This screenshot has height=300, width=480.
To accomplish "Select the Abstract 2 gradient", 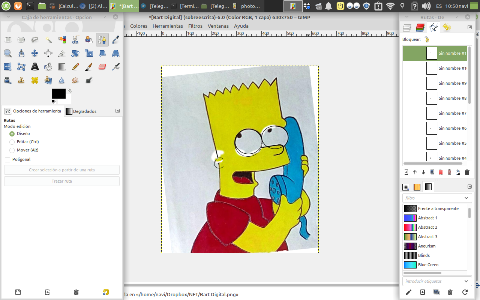I will click(x=435, y=227).
